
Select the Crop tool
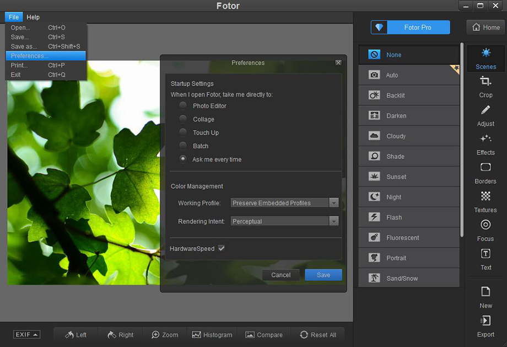[x=485, y=88]
